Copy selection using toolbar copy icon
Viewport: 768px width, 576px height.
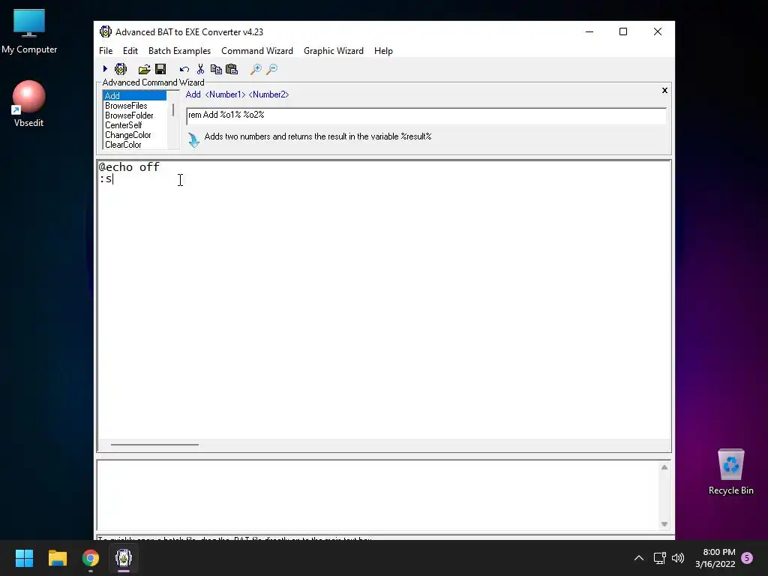pos(216,69)
